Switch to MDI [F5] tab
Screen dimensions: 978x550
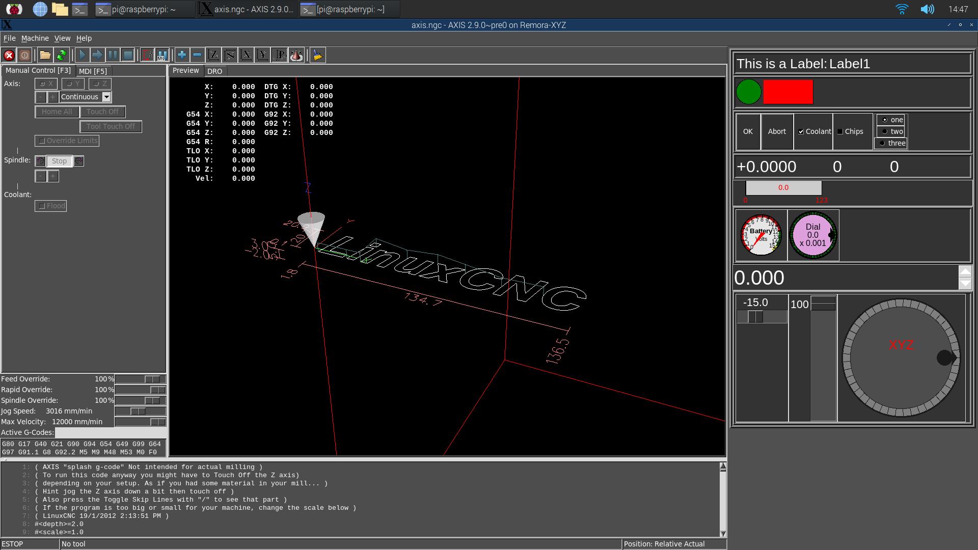coord(93,71)
